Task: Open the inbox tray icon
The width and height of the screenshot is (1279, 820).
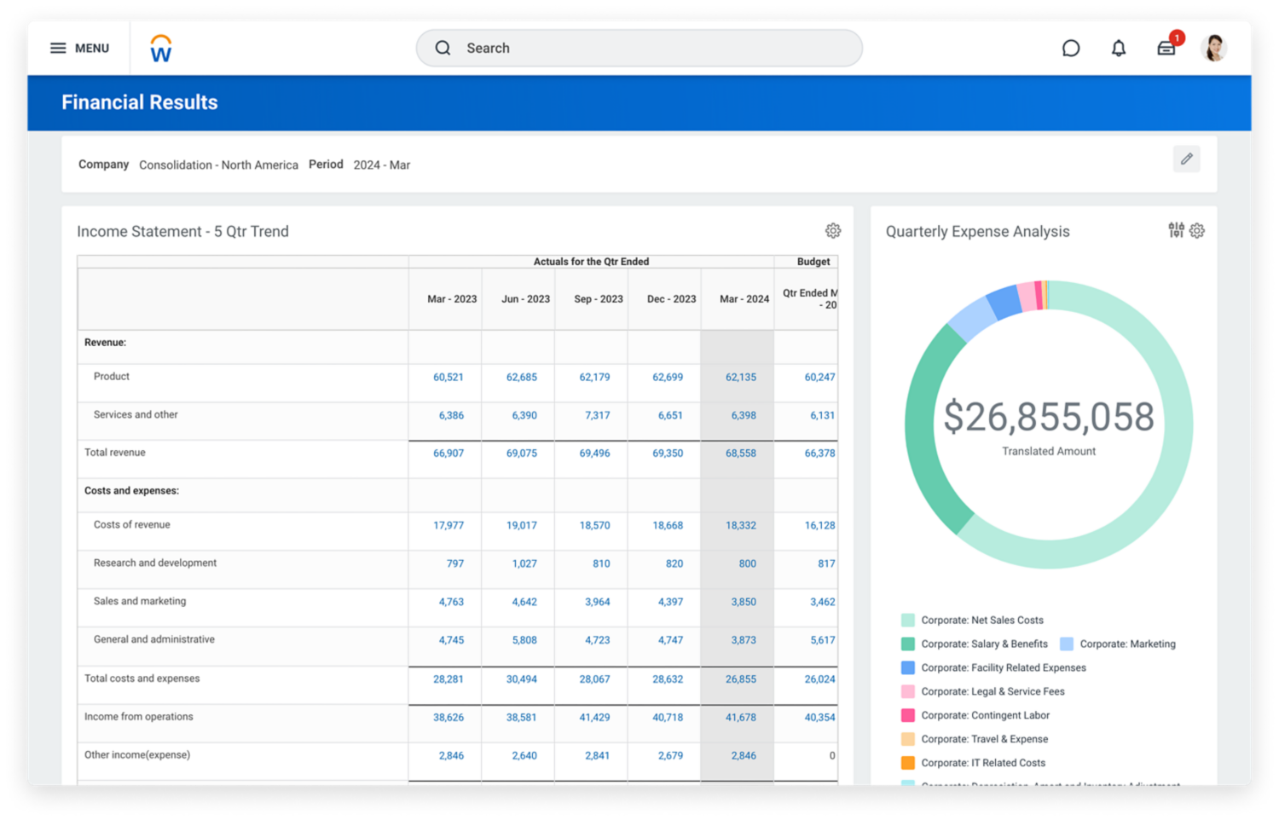Action: coord(1166,49)
